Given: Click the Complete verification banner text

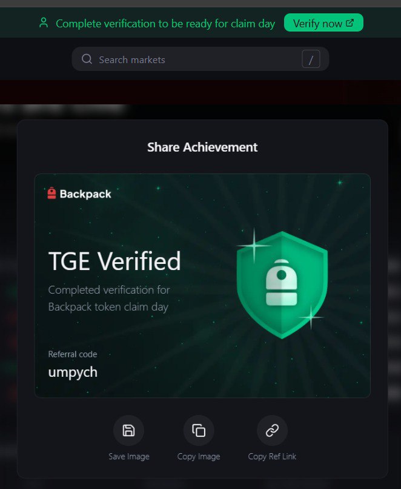Looking at the screenshot, I should pyautogui.click(x=165, y=24).
